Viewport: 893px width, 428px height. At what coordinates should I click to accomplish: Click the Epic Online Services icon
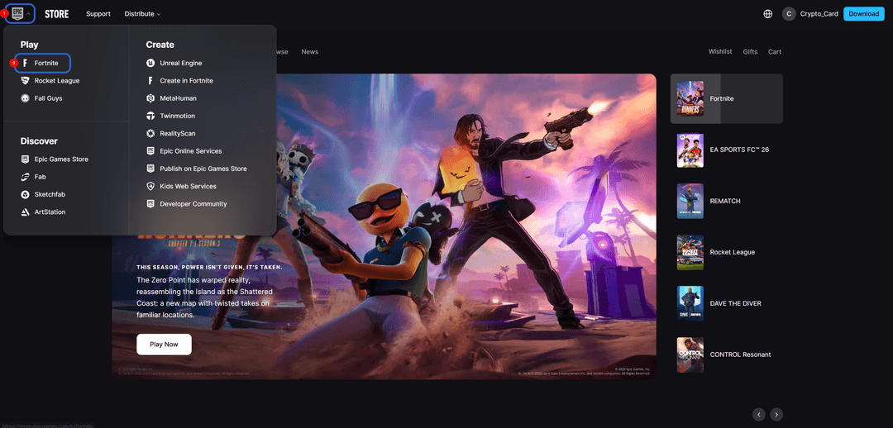tap(150, 151)
